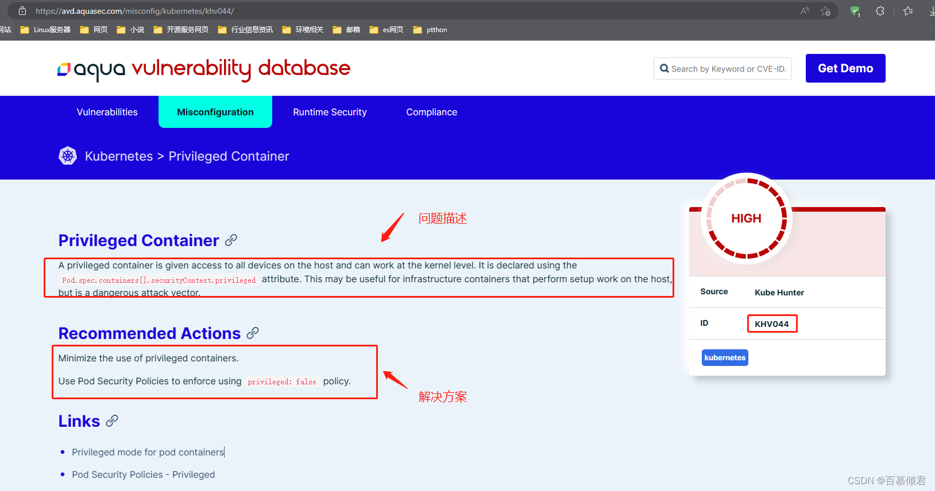Switch to Runtime Security tab
The height and width of the screenshot is (491, 935).
pos(330,112)
